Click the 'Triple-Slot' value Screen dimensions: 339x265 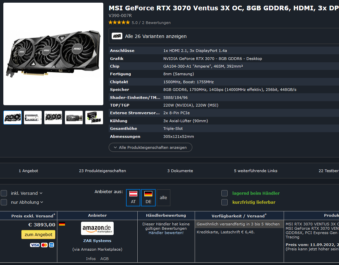coord(173,129)
